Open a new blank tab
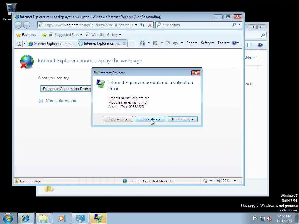 (x=132, y=43)
